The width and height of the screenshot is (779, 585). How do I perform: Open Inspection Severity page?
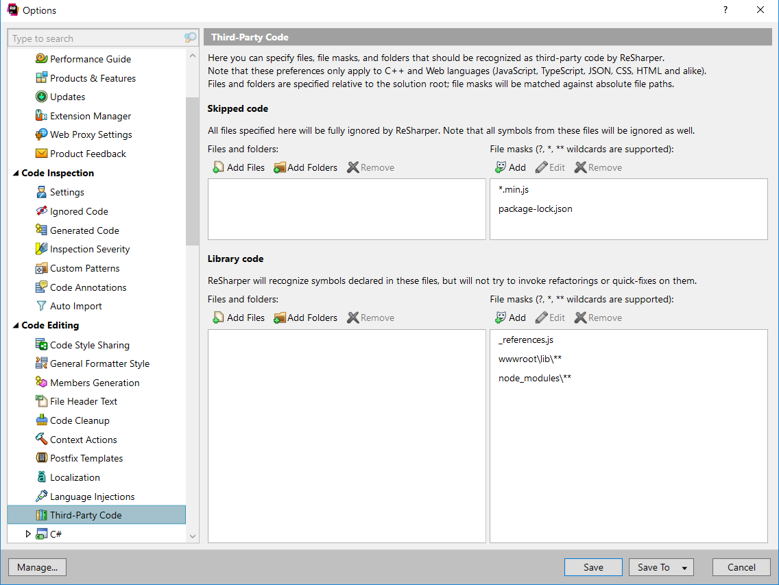[82, 249]
